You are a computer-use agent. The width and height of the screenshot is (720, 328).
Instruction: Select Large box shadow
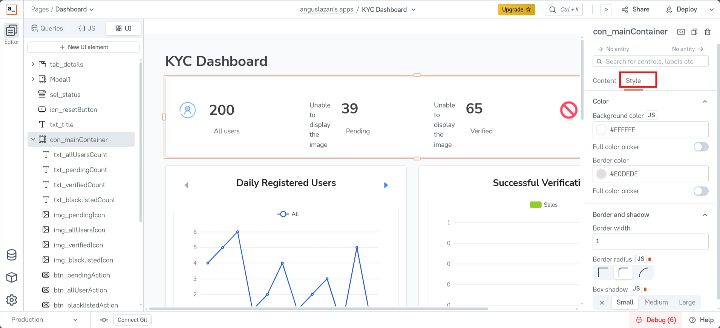687,302
